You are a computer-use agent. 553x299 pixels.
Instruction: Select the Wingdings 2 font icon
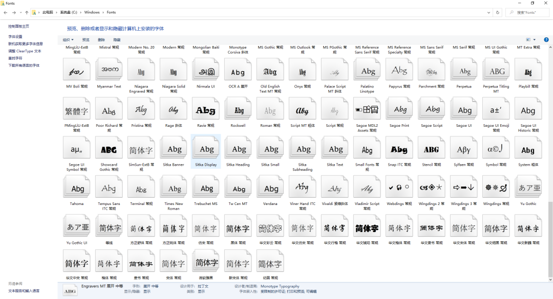tap(432, 188)
